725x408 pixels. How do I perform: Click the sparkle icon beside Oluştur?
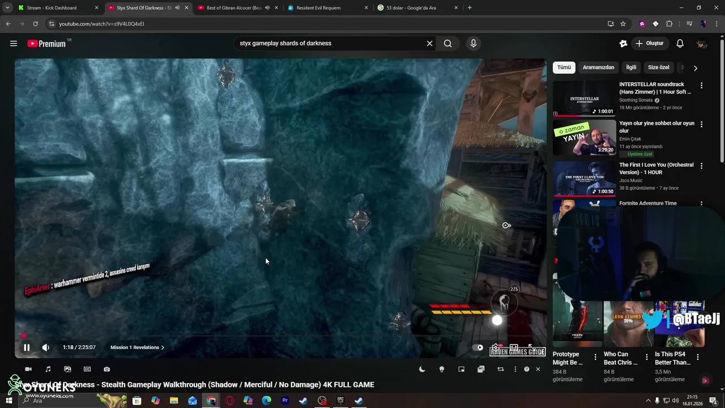(623, 44)
